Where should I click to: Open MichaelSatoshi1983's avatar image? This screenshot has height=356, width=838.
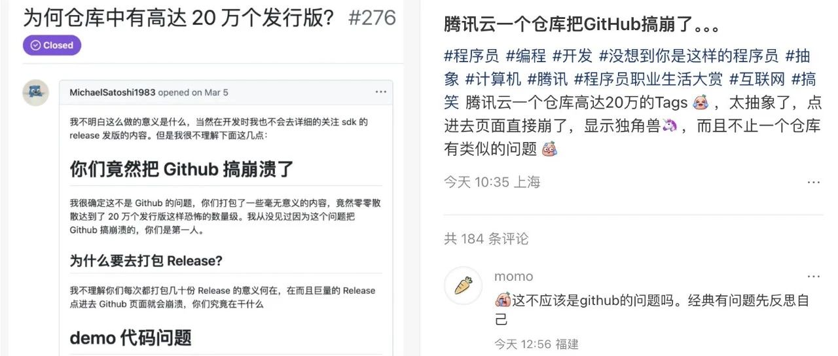click(x=35, y=93)
